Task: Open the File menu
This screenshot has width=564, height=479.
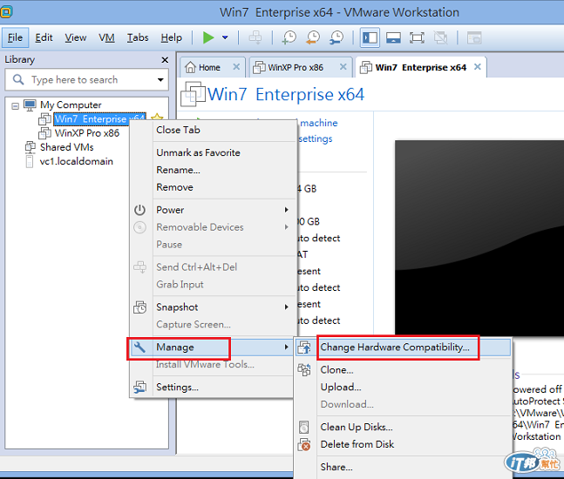Action: pos(15,37)
